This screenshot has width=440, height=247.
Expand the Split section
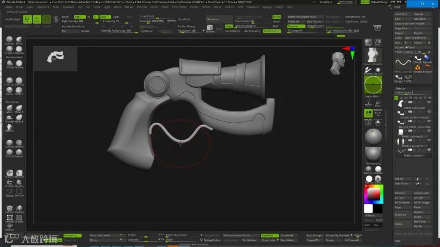pos(398,241)
